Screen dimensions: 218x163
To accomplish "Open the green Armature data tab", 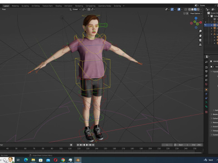I will point(206,102).
